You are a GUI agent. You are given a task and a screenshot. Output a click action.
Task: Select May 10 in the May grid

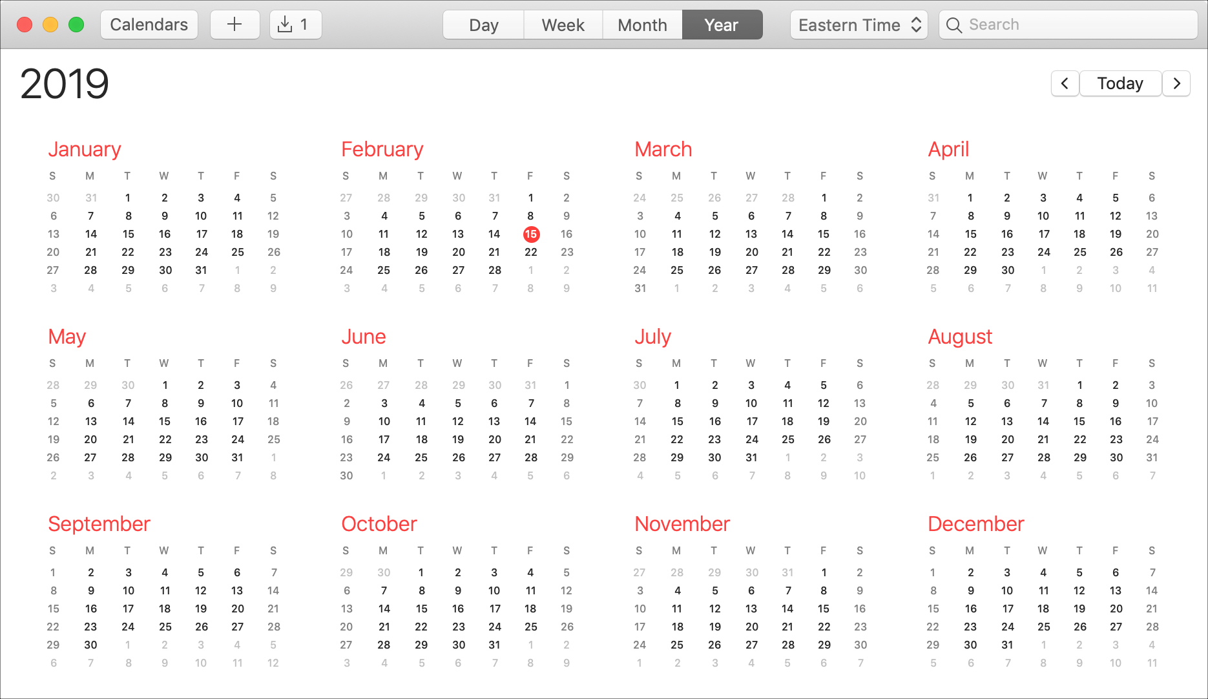237,403
